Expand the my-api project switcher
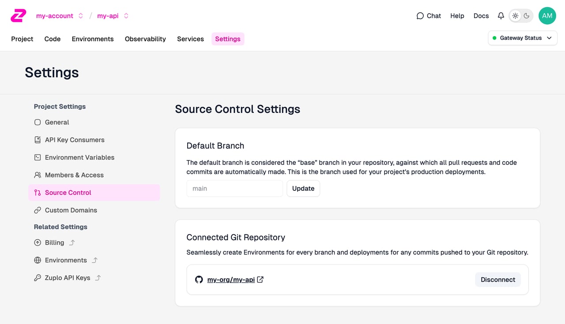The width and height of the screenshot is (565, 324). 126,16
